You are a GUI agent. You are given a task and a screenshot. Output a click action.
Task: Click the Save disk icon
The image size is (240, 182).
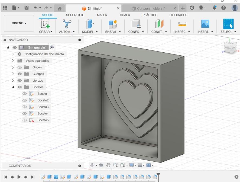[x=27, y=8]
